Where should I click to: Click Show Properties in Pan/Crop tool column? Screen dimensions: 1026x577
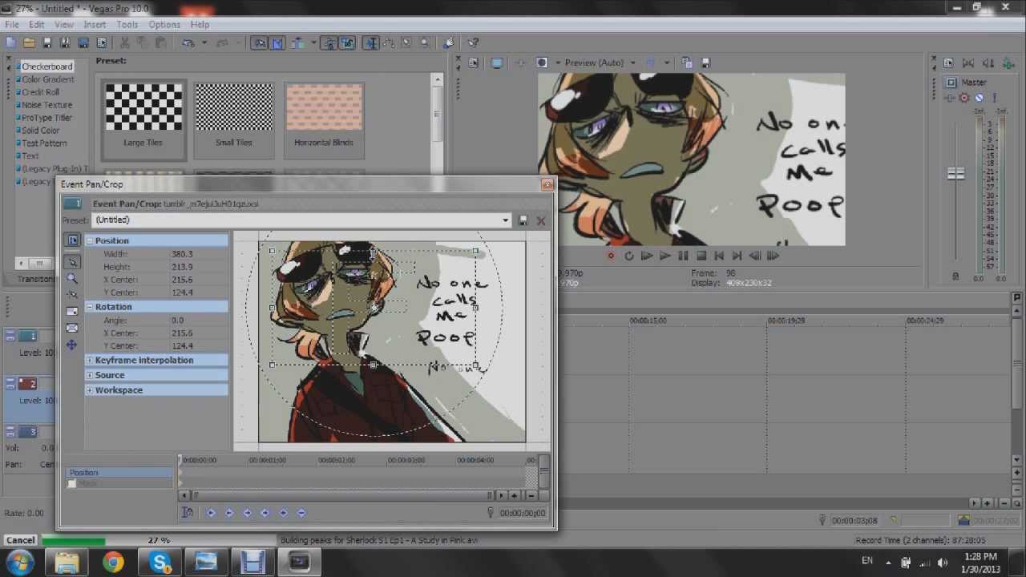[72, 240]
